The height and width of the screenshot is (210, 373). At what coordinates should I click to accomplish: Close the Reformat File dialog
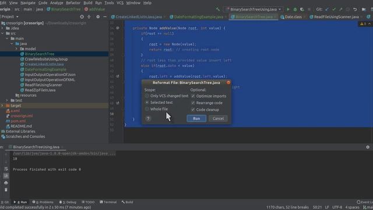228,83
